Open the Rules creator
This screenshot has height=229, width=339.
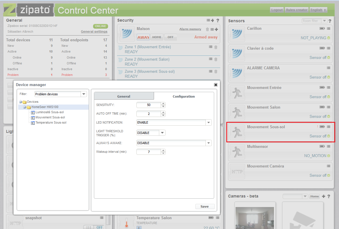[x=297, y=10]
